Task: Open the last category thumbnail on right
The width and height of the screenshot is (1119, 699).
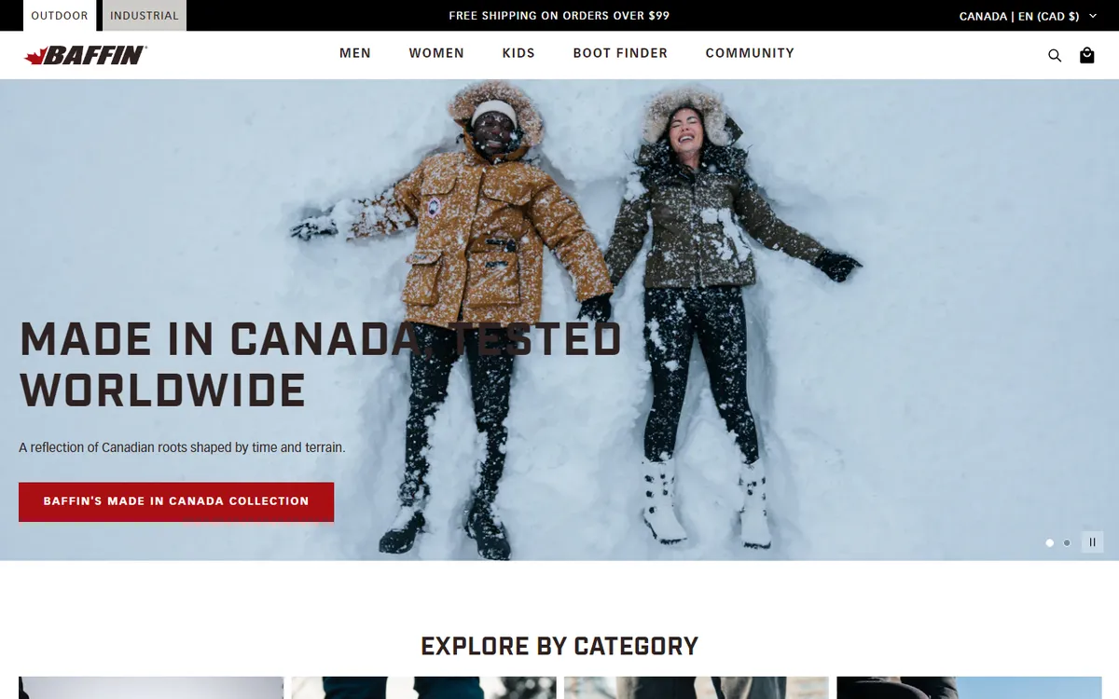Action: pos(969,688)
